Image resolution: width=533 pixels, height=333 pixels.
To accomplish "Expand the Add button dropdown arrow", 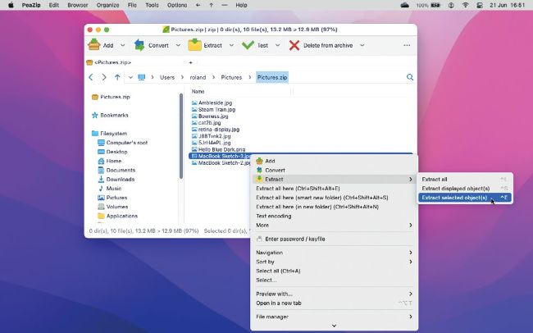I will click(x=123, y=45).
